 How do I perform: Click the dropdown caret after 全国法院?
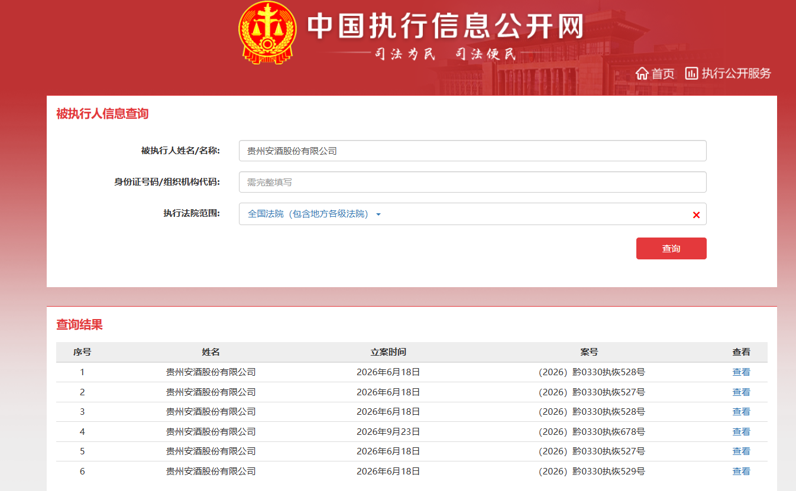(x=378, y=214)
